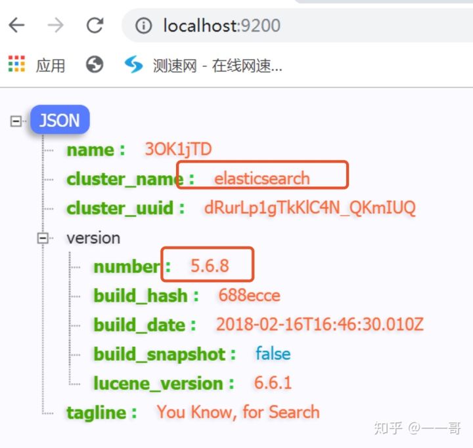
Task: Click the blue speed test site favicon
Action: pos(134,64)
